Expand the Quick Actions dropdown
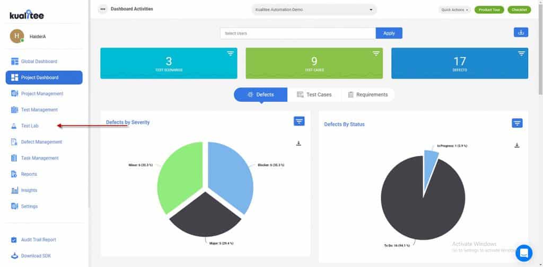543x267 pixels. 454,10
